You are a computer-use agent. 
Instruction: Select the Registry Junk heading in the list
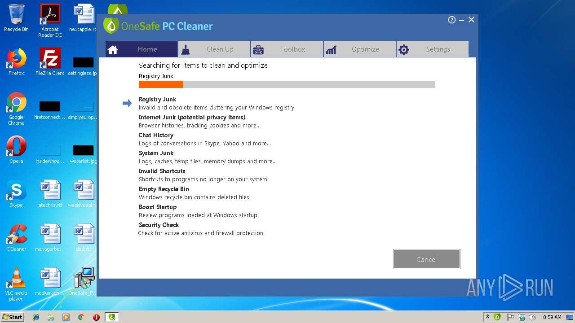157,99
